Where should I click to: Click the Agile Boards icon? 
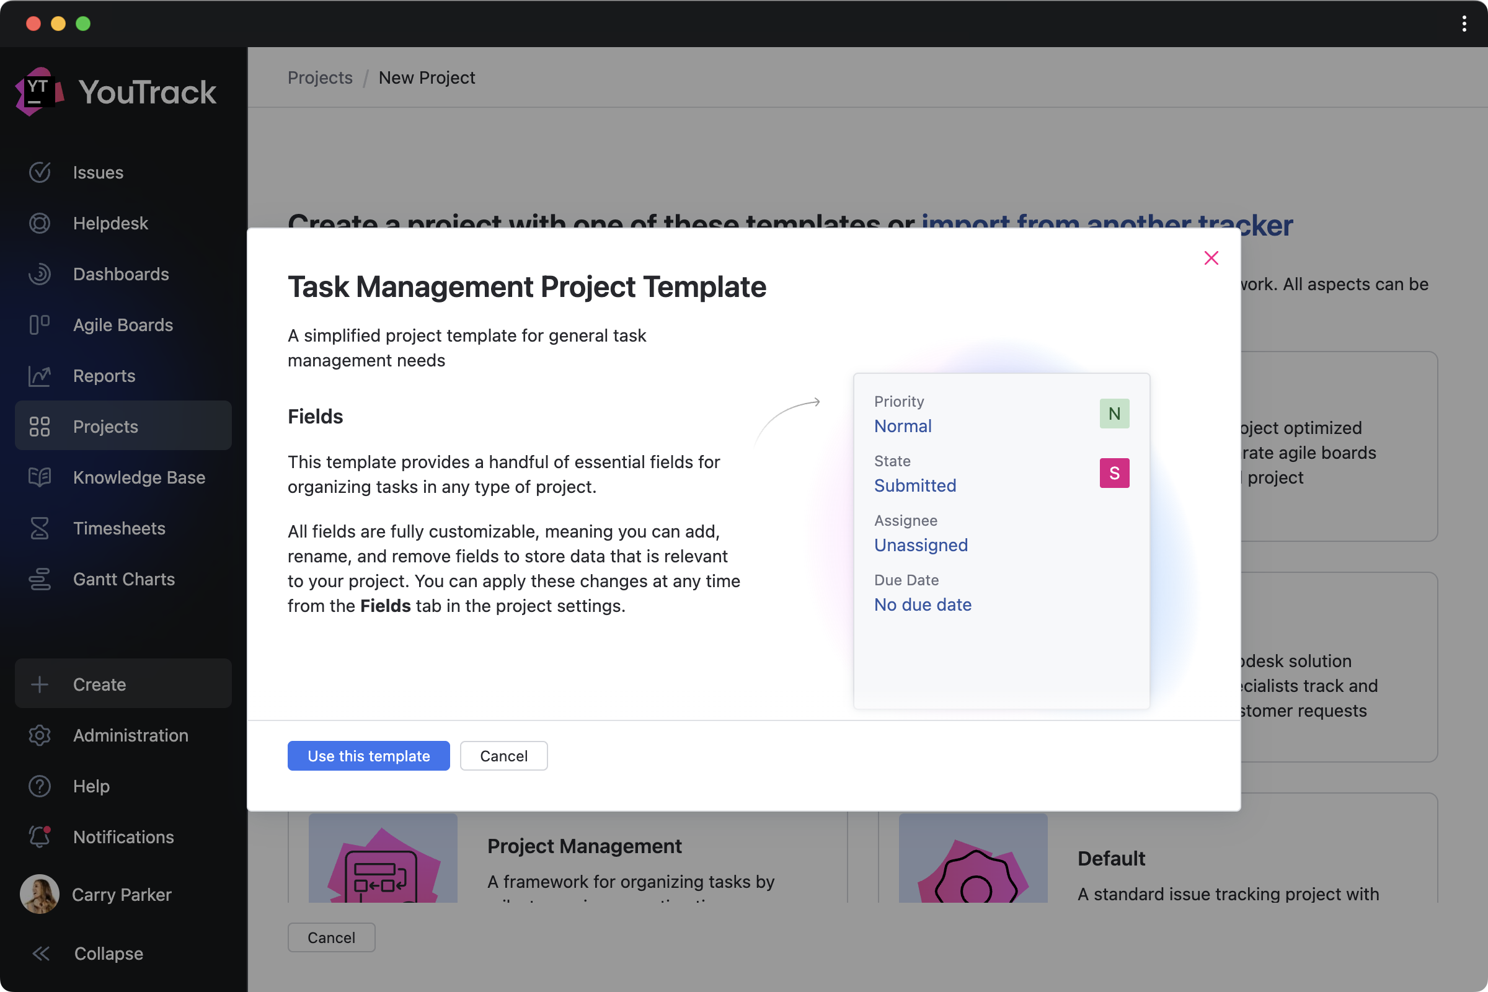click(39, 324)
